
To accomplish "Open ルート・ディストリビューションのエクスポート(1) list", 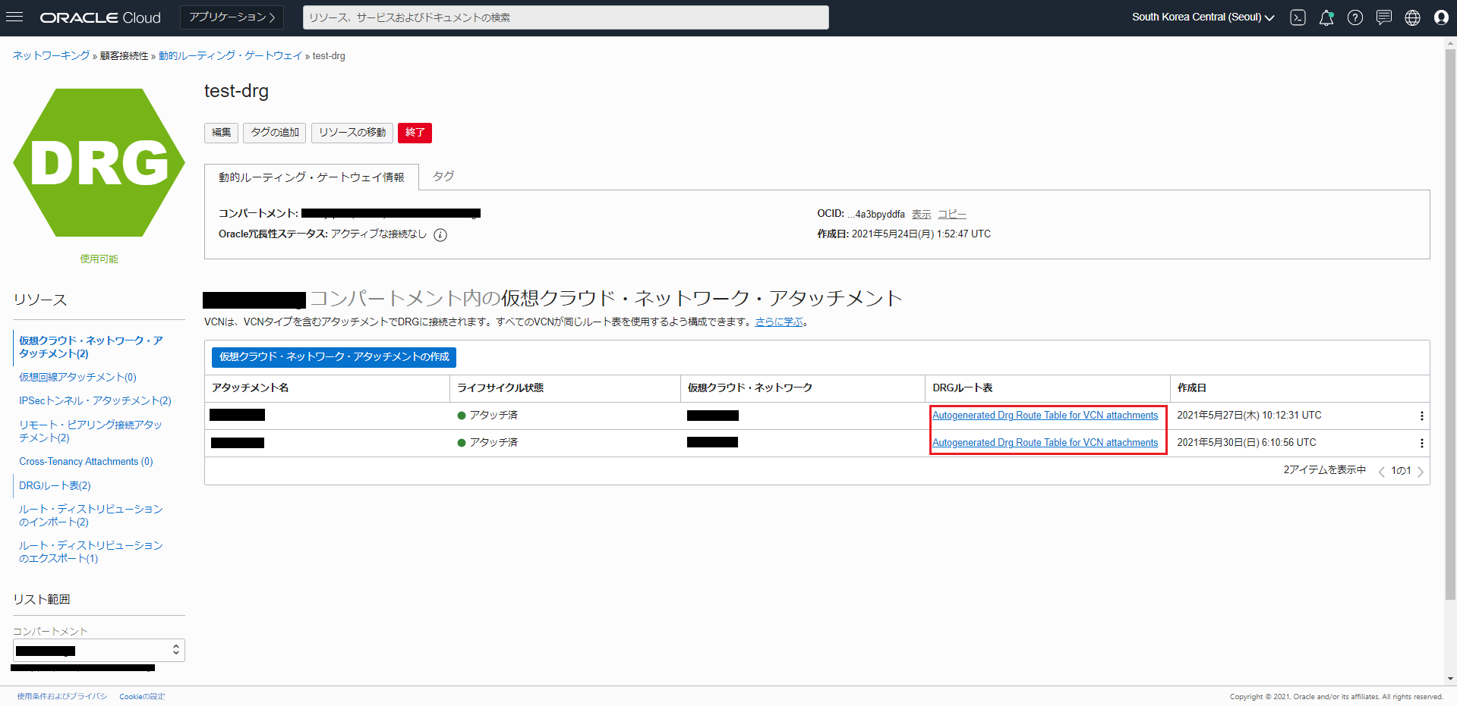I will (91, 551).
